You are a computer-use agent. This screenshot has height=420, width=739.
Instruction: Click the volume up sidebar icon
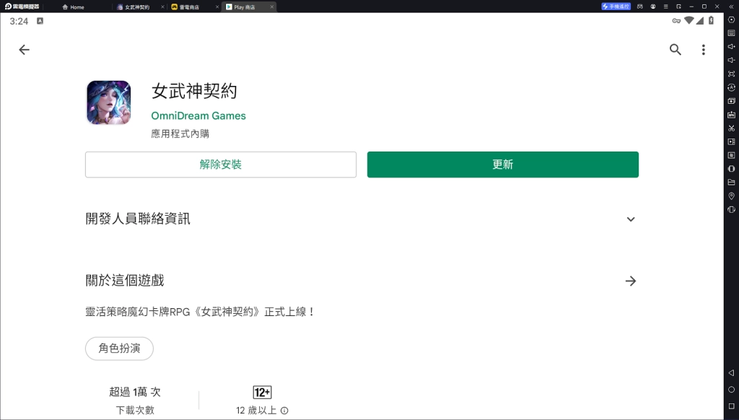[x=731, y=47]
